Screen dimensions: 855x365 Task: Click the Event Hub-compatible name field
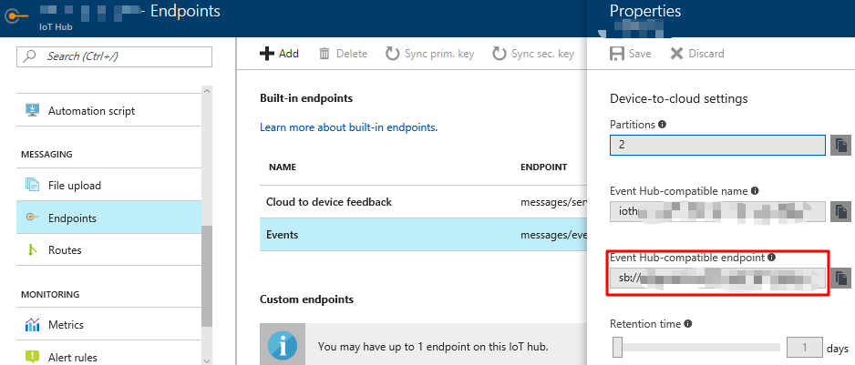(717, 211)
